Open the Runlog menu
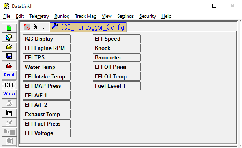242x148 pixels. [62, 16]
